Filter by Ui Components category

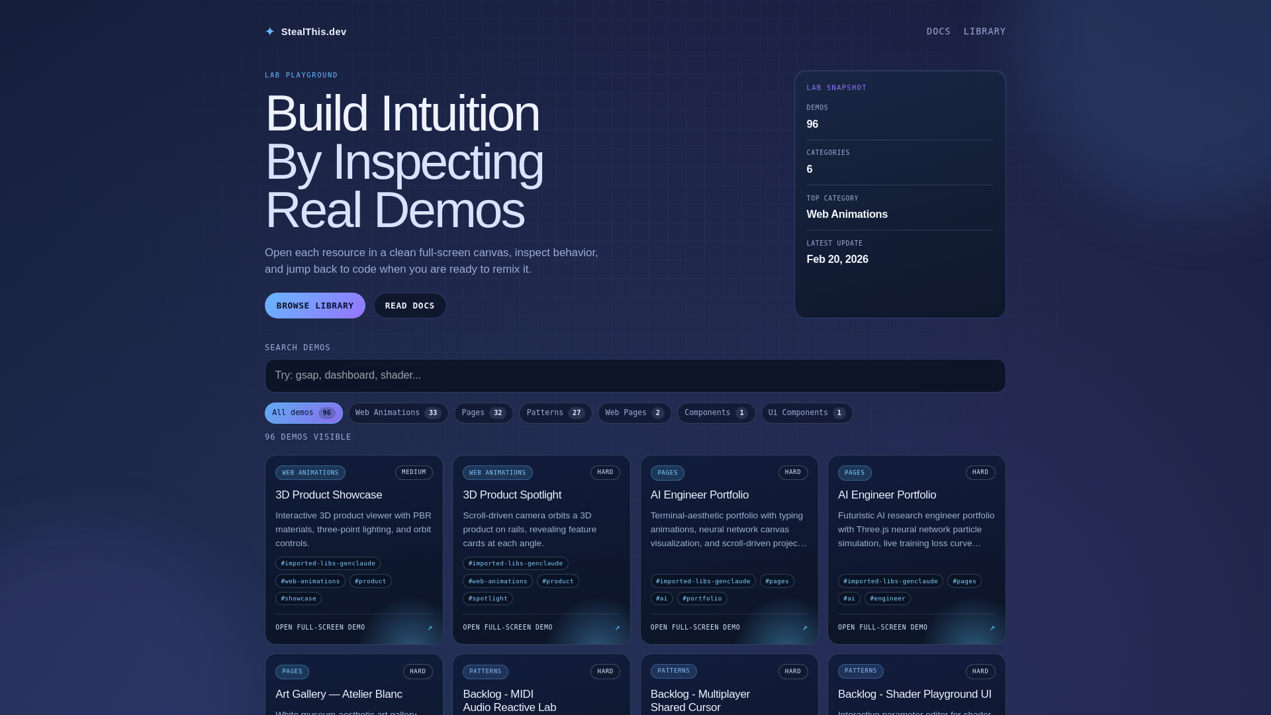point(807,413)
